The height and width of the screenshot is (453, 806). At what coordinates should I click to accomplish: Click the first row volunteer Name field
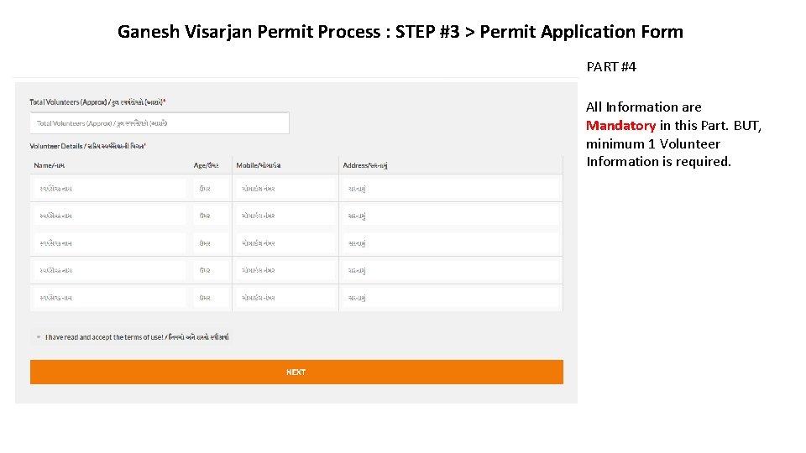click(x=109, y=189)
